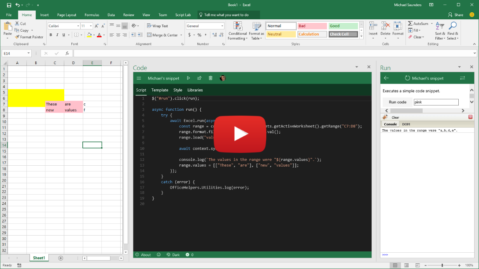Open the Script Lab ribbon tab
479x269 pixels.
tap(183, 15)
